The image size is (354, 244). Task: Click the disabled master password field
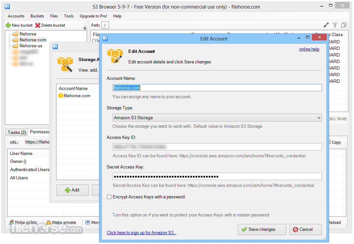[x=217, y=206]
